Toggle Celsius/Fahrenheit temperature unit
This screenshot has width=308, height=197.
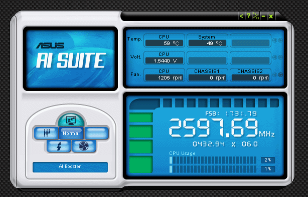(256, 16)
